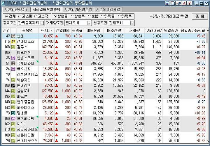Click the 조회 query button

200,16
